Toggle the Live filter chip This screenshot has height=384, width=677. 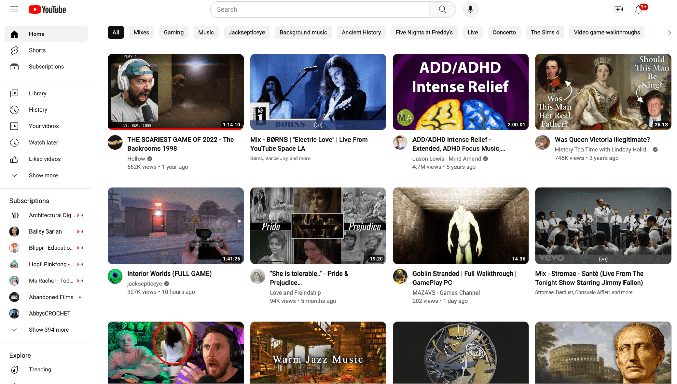pos(472,32)
